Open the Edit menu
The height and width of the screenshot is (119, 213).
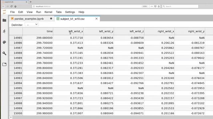pyautogui.click(x=21, y=12)
